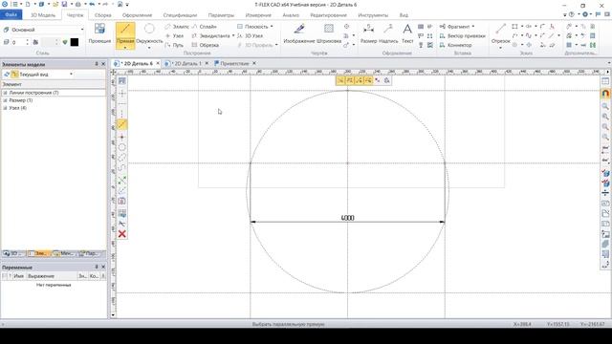612x344 pixels.
Task: Expand the Узел (4) tree node
Action: click(5, 108)
